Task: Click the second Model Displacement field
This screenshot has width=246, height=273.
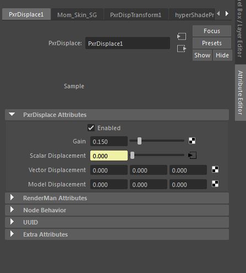Action: point(149,184)
